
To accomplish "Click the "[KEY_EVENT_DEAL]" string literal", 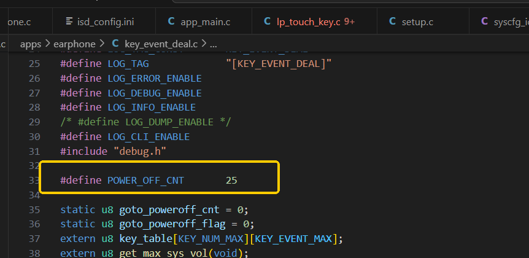I will tap(279, 63).
